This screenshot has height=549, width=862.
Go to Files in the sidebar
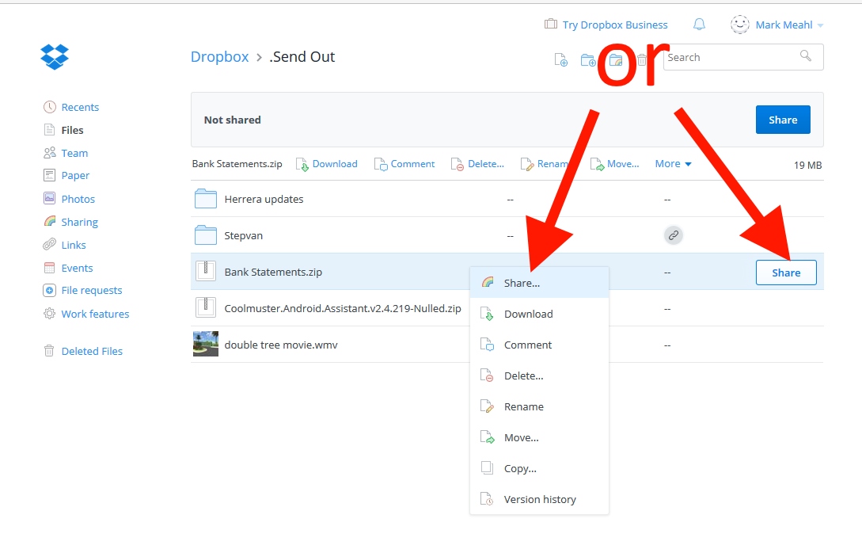click(64, 131)
